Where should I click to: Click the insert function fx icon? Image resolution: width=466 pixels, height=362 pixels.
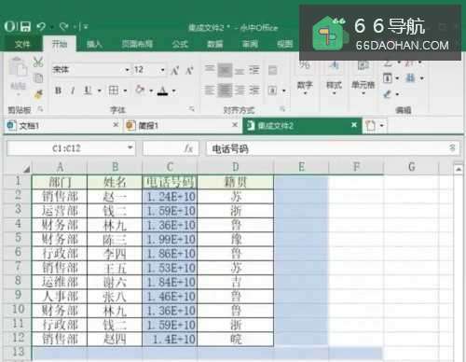coord(188,148)
